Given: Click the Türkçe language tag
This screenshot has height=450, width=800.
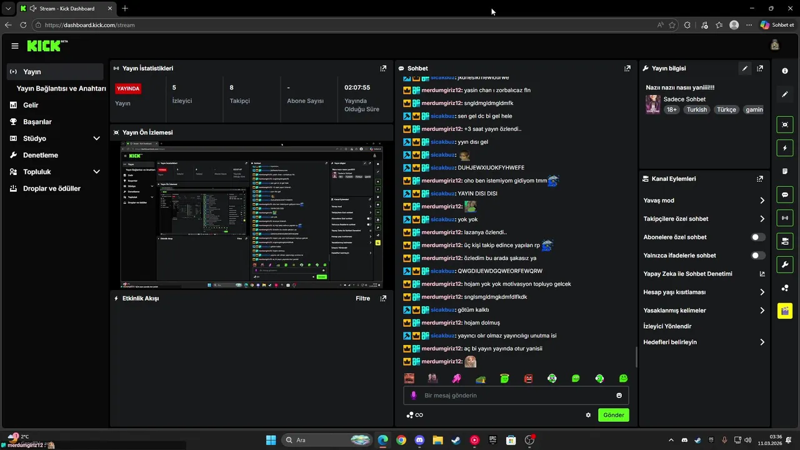Looking at the screenshot, I should 726,109.
